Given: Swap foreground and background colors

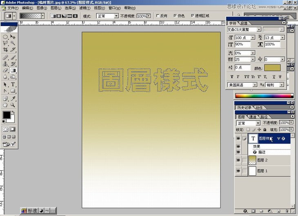Looking at the screenshot, I should (x=13, y=112).
